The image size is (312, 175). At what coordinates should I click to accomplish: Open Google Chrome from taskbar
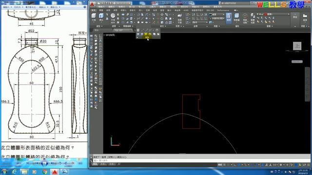[x=44, y=172]
